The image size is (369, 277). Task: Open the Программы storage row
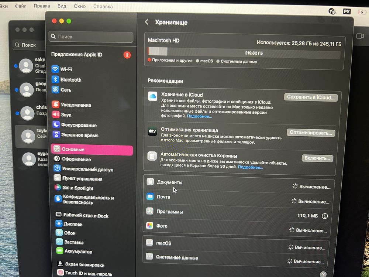tap(238, 213)
